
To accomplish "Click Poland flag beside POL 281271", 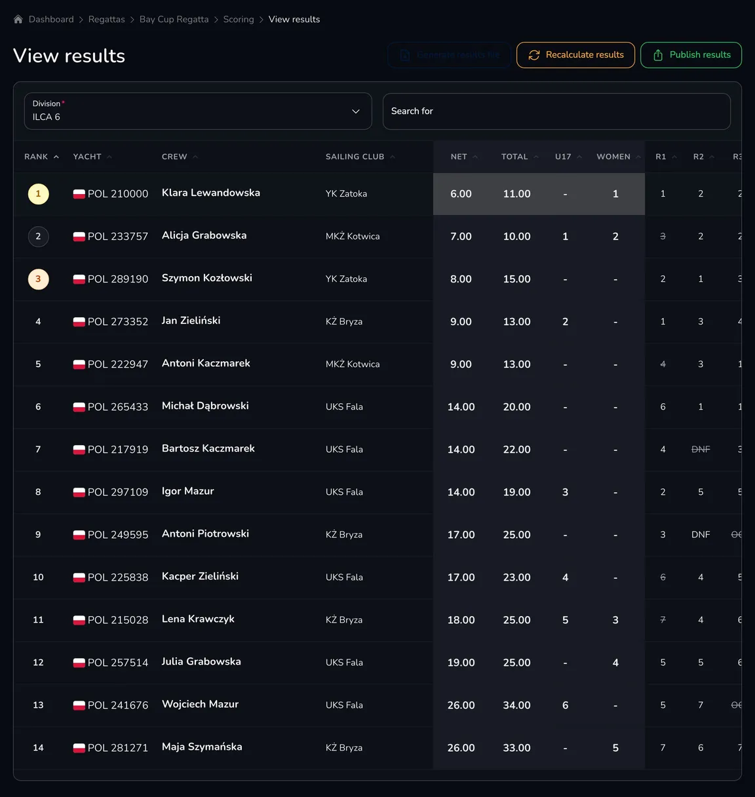I will click(x=79, y=748).
